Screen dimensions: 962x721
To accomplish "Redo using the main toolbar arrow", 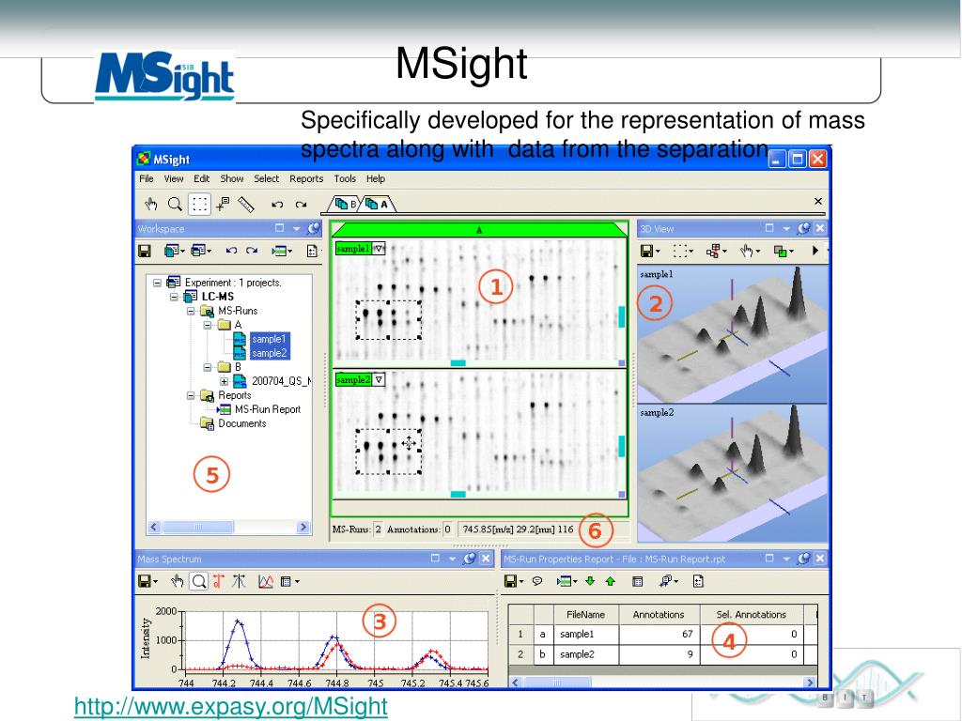I will coord(301,204).
